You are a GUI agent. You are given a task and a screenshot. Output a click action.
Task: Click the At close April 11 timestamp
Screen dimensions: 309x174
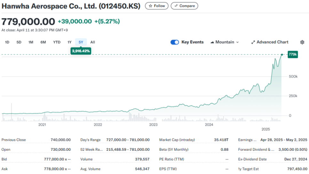[x=35, y=30]
